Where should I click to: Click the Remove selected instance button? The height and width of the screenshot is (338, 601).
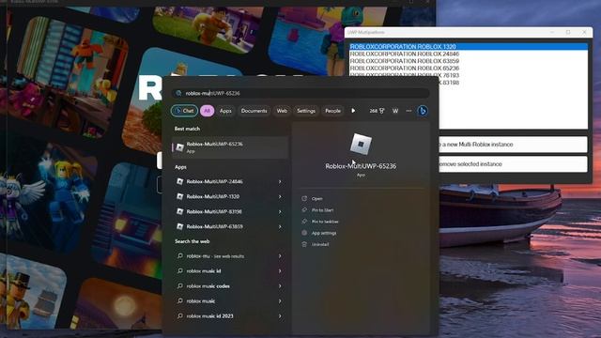513,164
